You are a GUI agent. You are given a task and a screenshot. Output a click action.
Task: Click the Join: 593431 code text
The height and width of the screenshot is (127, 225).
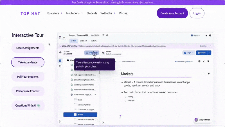coord(95,35)
